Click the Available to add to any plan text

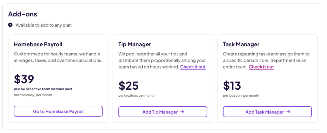click(x=44, y=25)
